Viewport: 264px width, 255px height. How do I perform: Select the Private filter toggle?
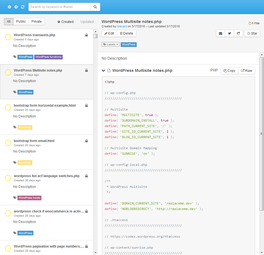click(36, 22)
